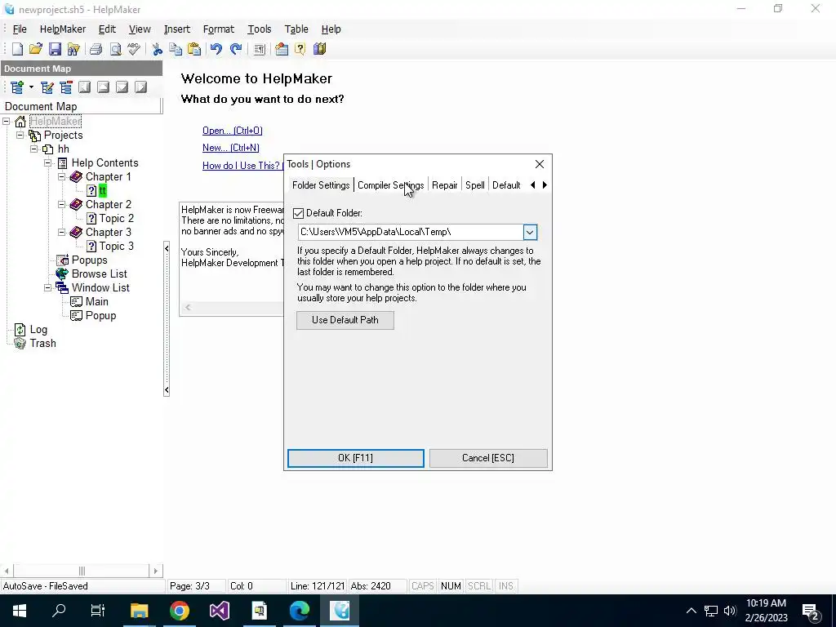This screenshot has width=836, height=627.
Task: Select the Browse List tree item
Action: (99, 273)
